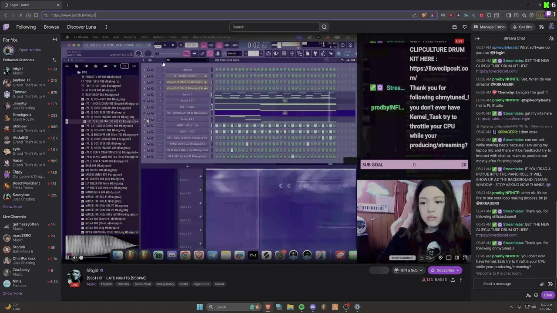The height and width of the screenshot is (313, 557).
Task: Submit search with the magnifier button
Action: pyautogui.click(x=324, y=27)
